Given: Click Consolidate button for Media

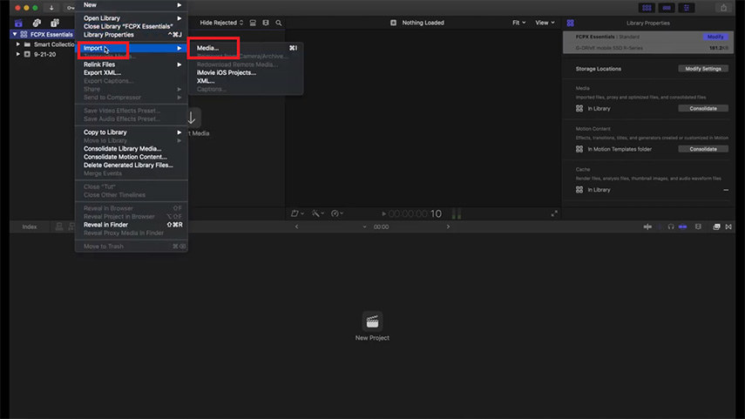Looking at the screenshot, I should click(703, 108).
